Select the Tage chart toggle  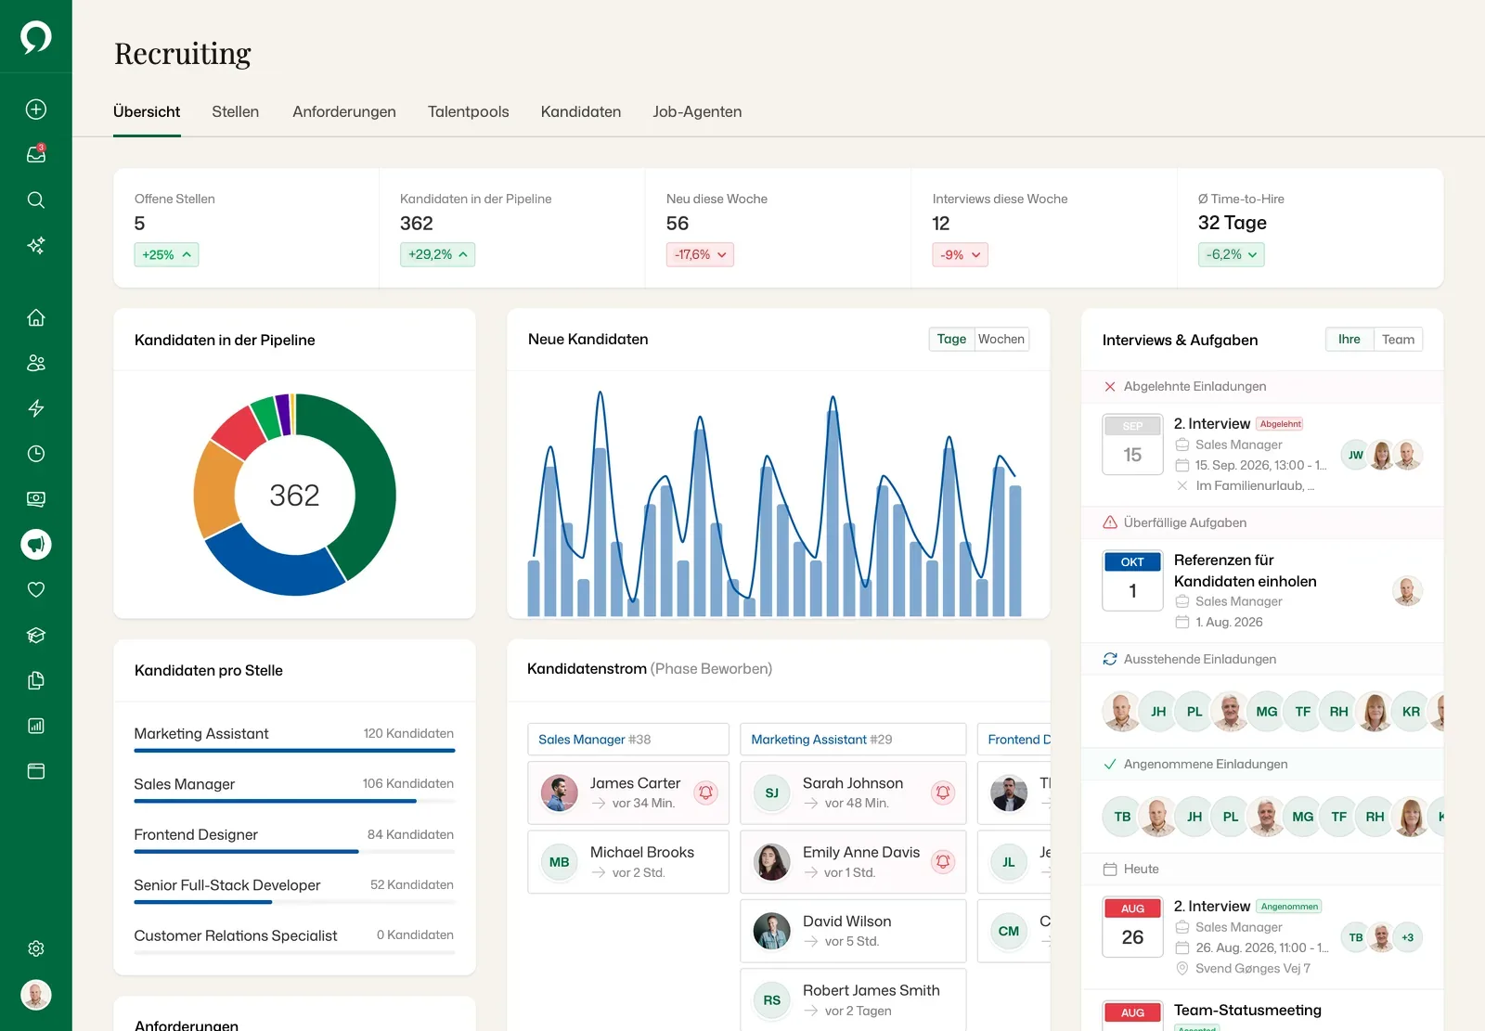coord(951,340)
